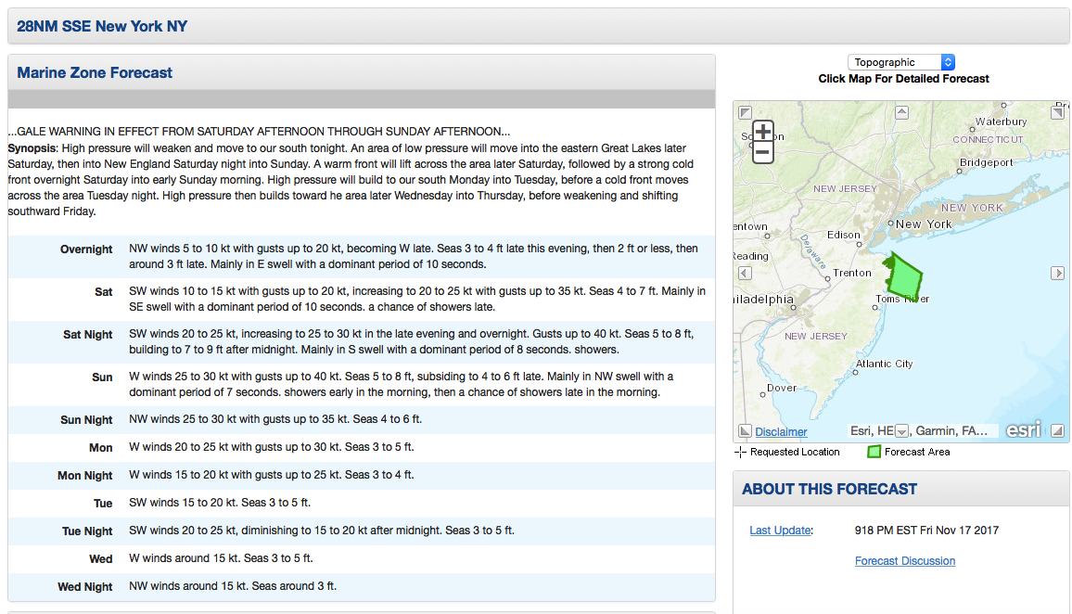
Task: Click the New York label on map
Action: (924, 224)
